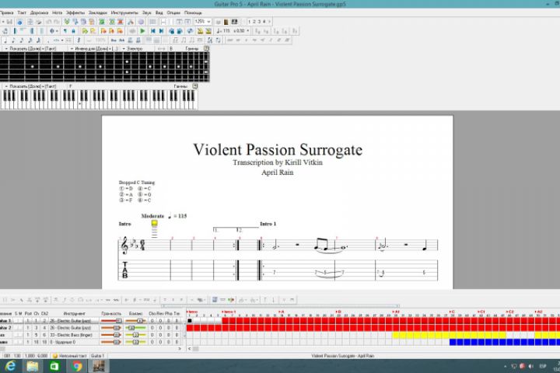Toggle the count-in yellow icon beside metronome
560x373 pixels.
[208, 31]
